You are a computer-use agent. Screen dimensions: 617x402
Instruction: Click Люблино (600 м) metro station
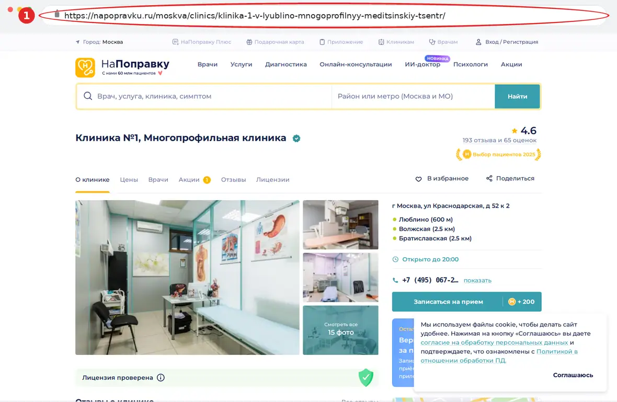tap(426, 220)
